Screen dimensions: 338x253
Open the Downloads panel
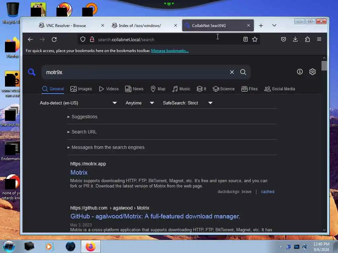pyautogui.click(x=295, y=40)
